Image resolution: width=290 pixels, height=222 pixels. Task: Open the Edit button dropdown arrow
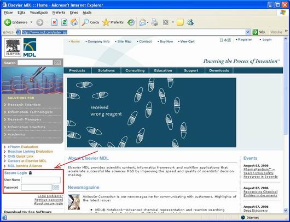(173, 22)
